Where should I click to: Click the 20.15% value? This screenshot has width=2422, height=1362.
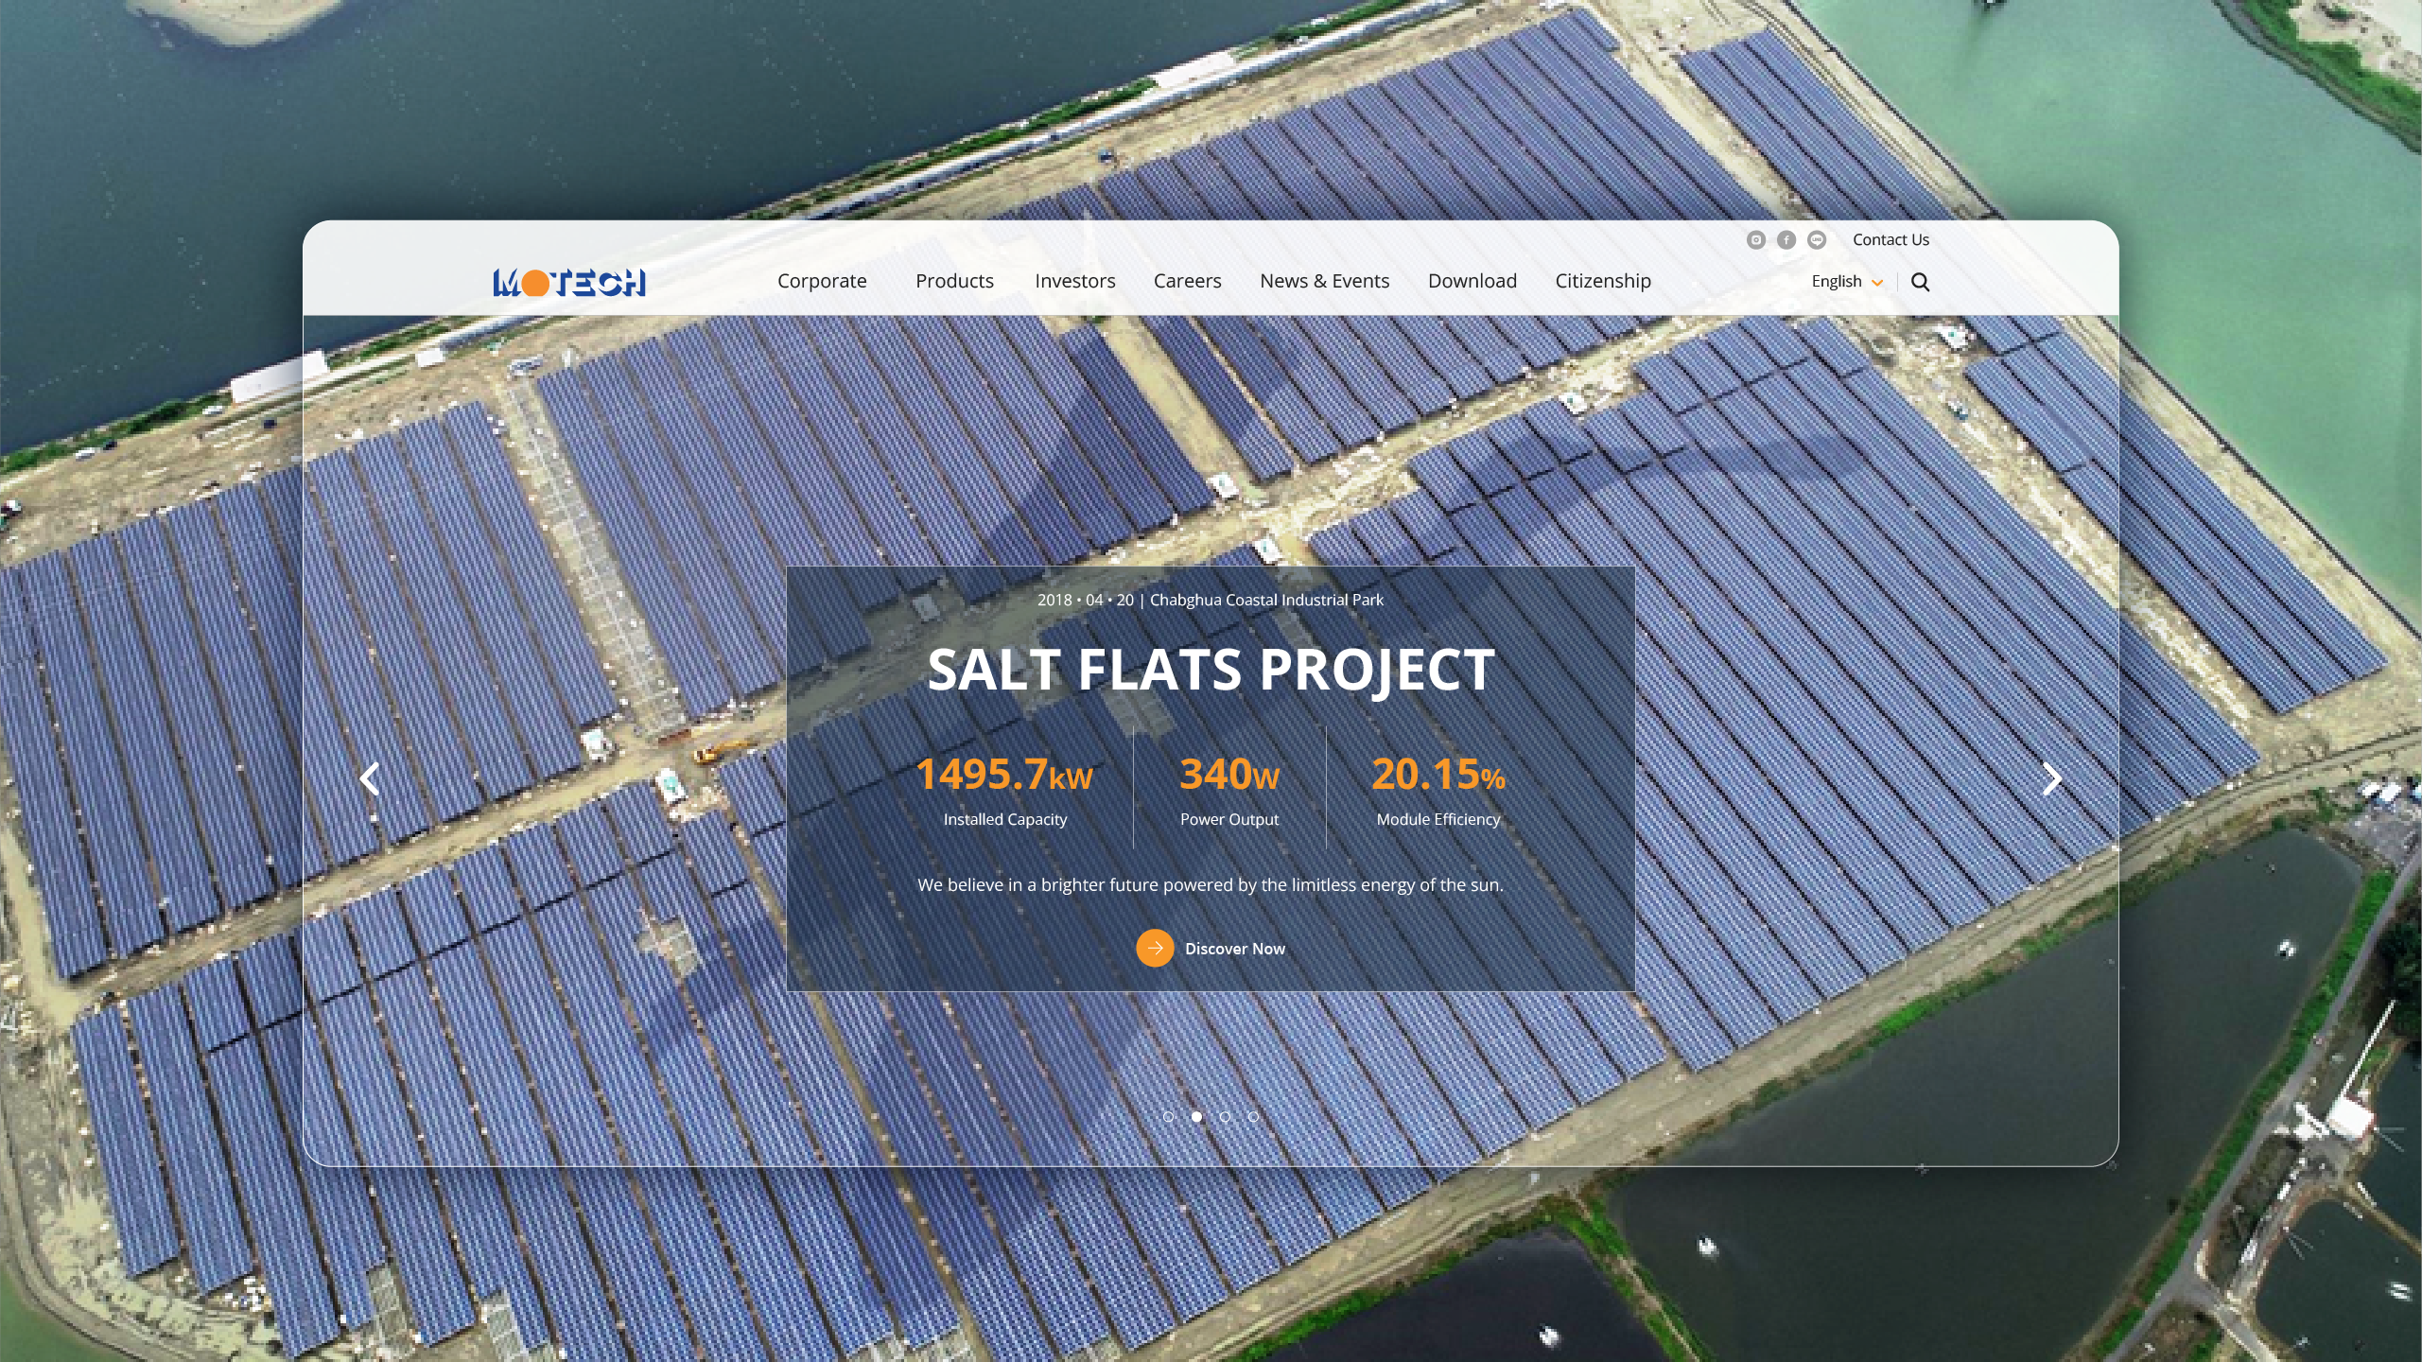coord(1438,775)
